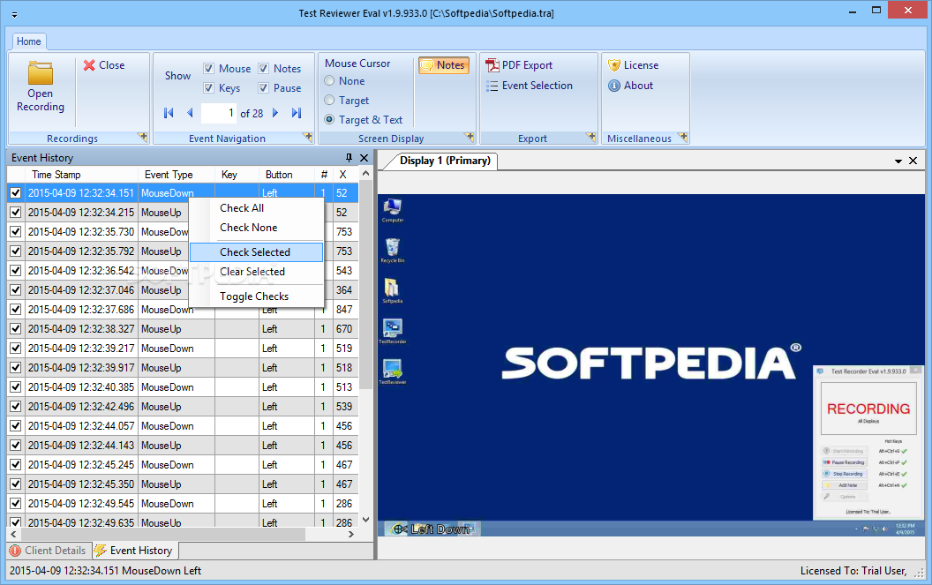Sort by the Key column header
Screen dimensions: 932x585
click(x=237, y=174)
